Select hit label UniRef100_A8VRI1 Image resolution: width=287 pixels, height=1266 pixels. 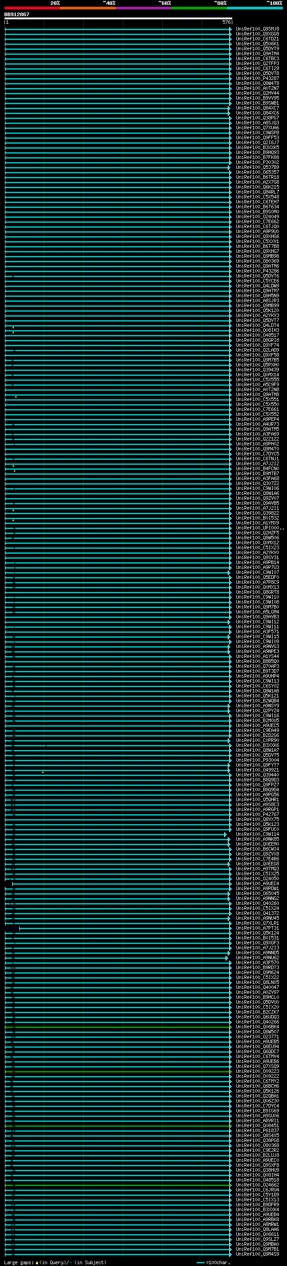click(257, 1121)
